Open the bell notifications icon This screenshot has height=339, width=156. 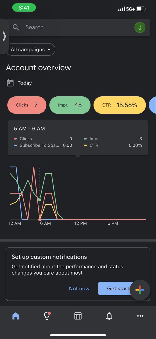click(x=109, y=316)
